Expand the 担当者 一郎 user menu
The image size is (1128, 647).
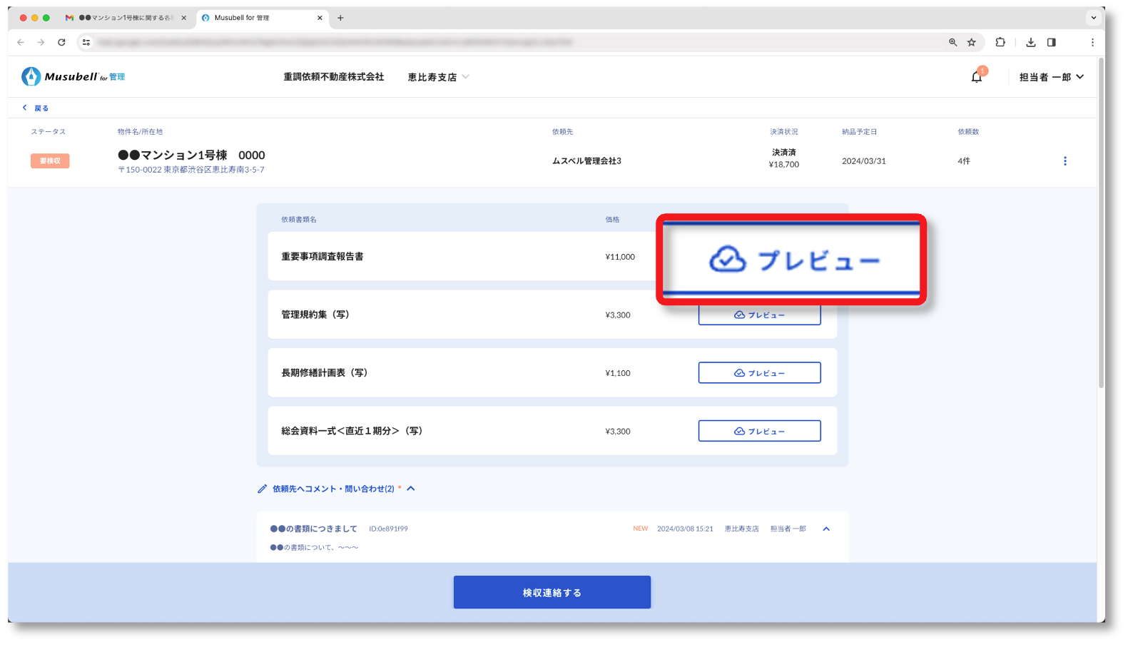point(1051,77)
